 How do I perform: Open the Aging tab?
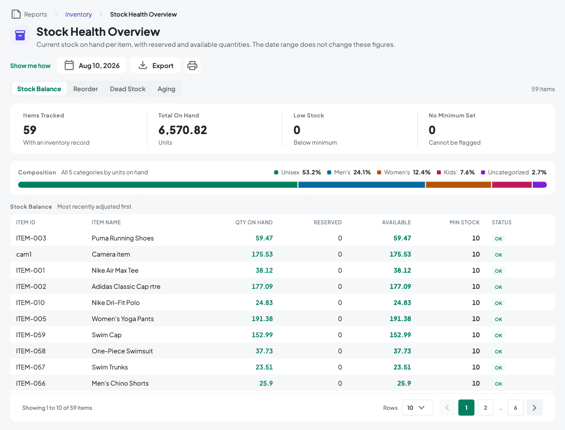pos(166,89)
